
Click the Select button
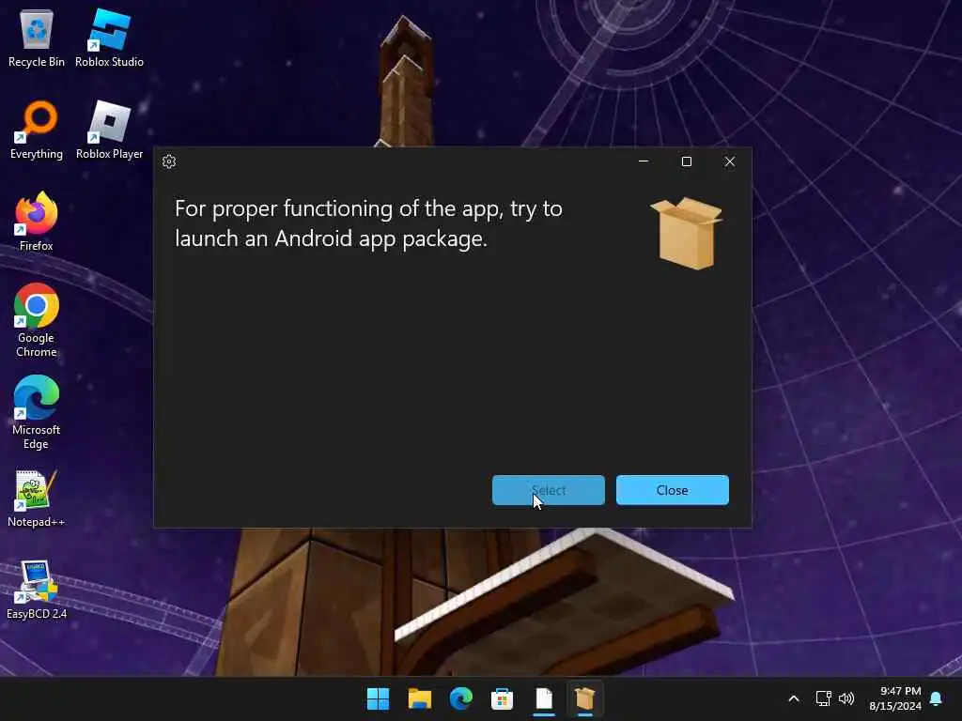[x=549, y=490]
